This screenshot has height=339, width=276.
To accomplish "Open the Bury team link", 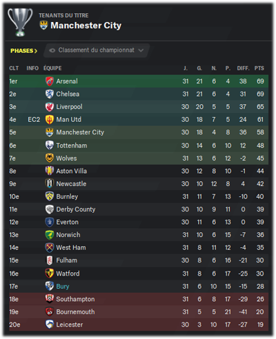I will pos(63,287).
